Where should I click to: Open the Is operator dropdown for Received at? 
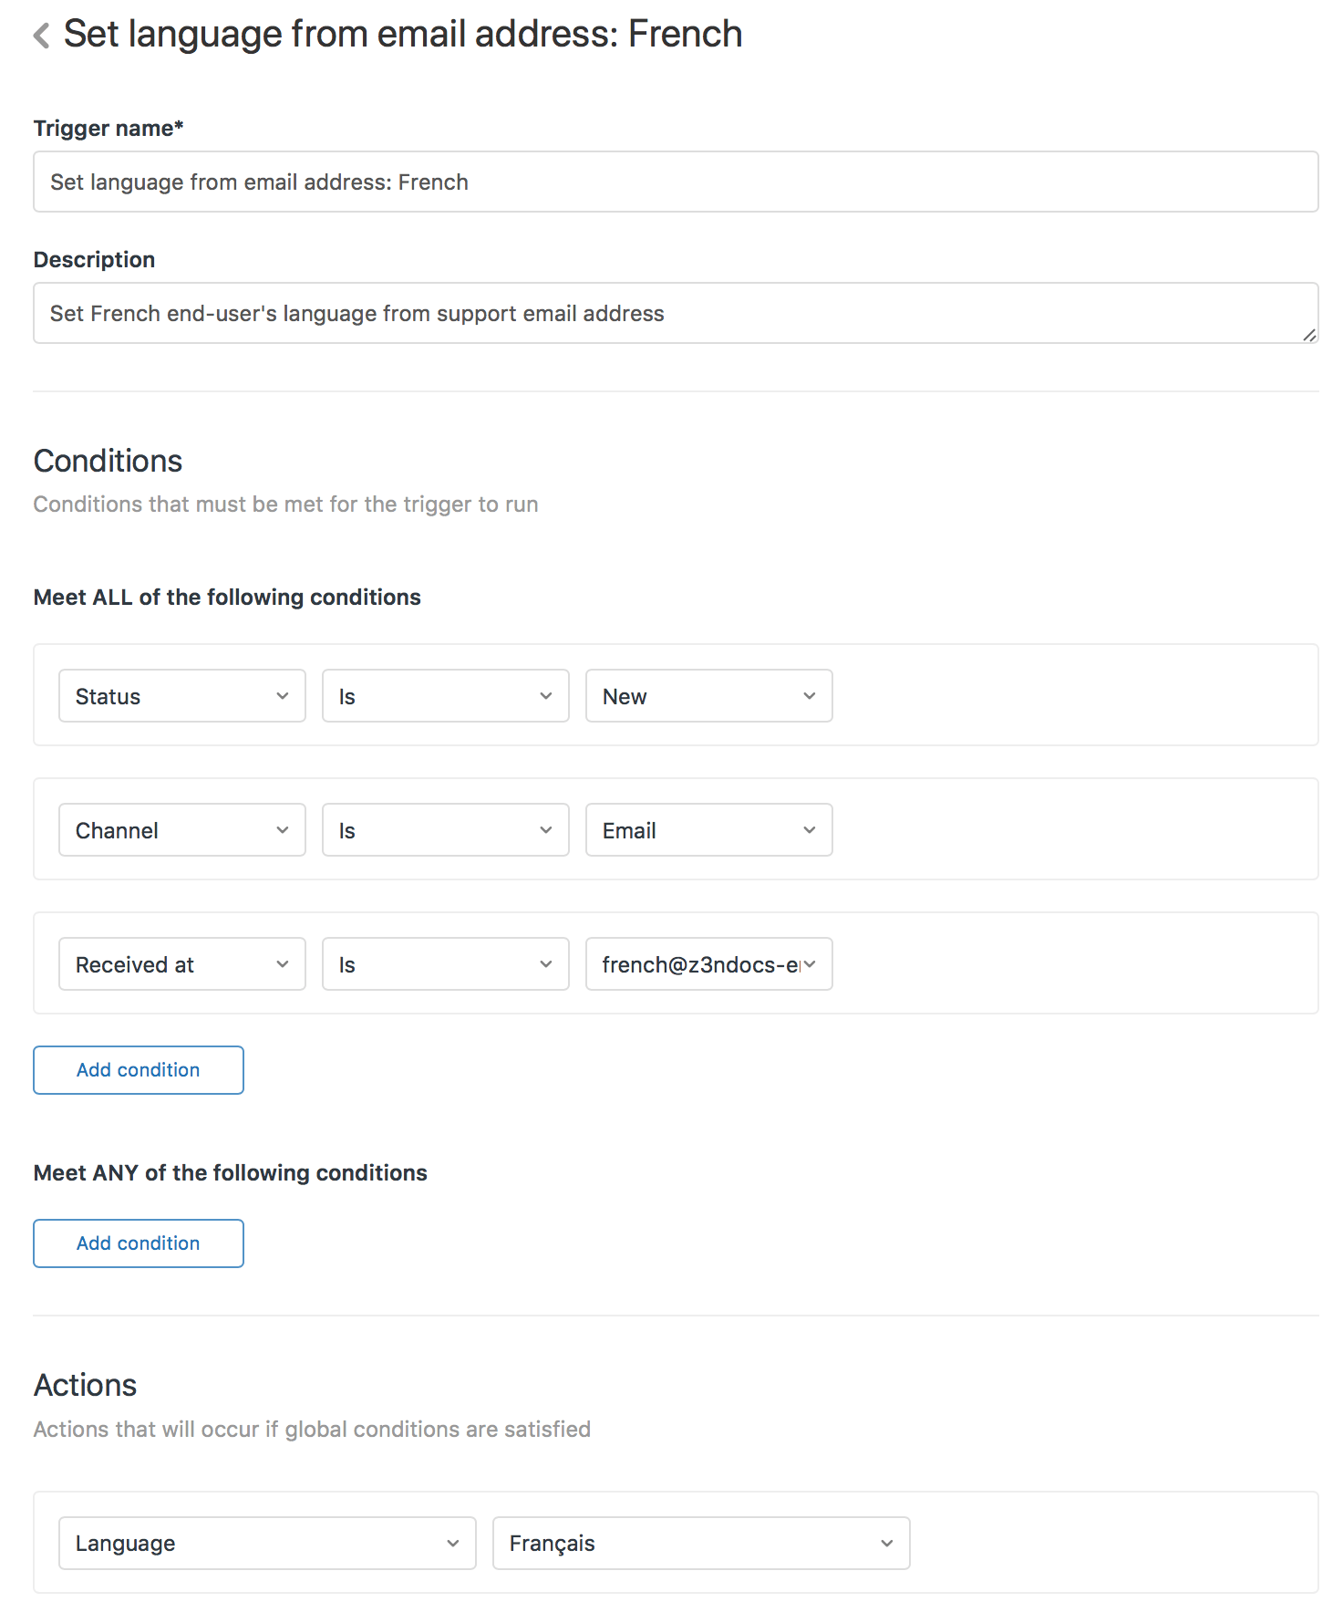tap(444, 964)
